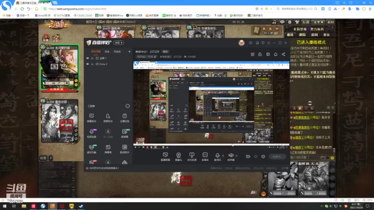Open the game settings gear icon
374x210 pixels.
(x=289, y=22)
